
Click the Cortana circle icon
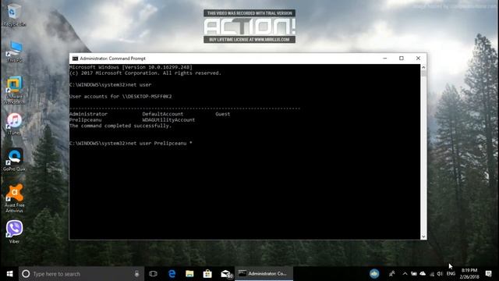point(26,274)
